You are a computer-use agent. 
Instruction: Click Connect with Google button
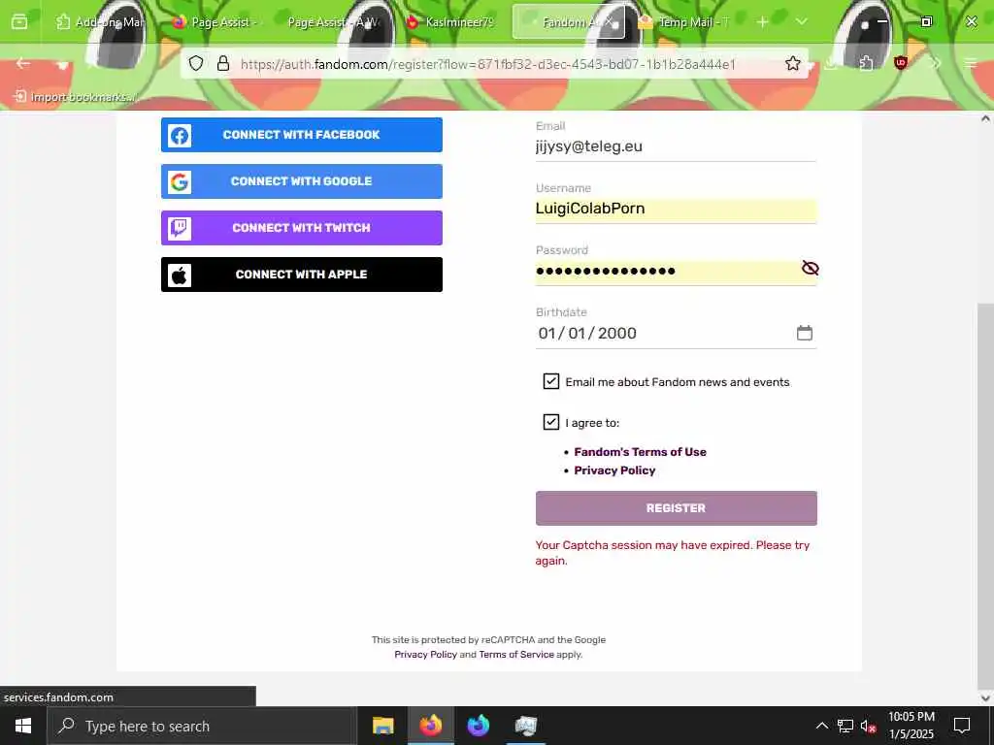pos(302,181)
